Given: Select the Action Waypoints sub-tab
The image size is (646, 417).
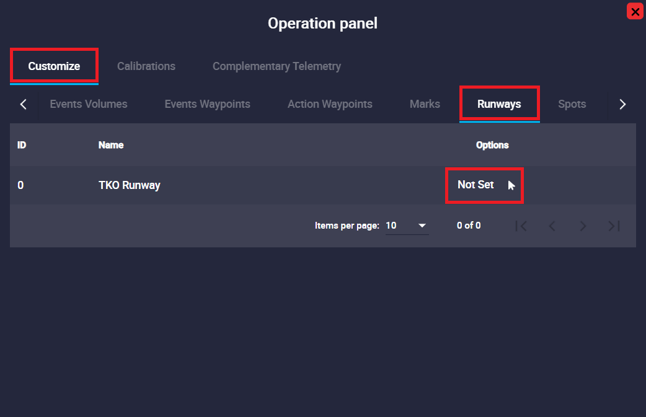Looking at the screenshot, I should [x=330, y=104].
